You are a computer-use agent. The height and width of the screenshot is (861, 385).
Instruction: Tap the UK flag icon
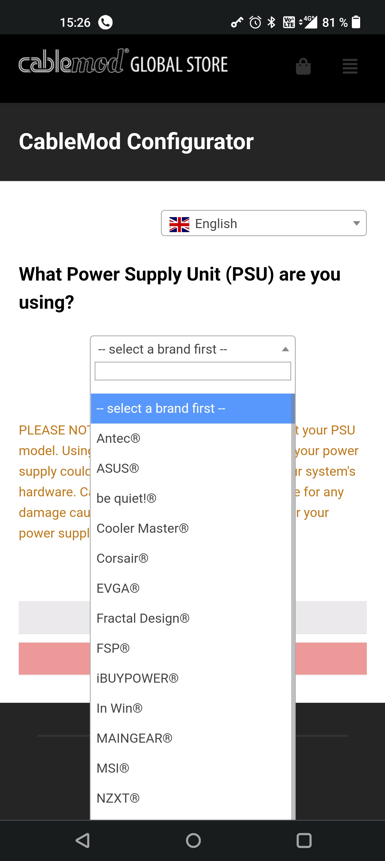click(179, 224)
